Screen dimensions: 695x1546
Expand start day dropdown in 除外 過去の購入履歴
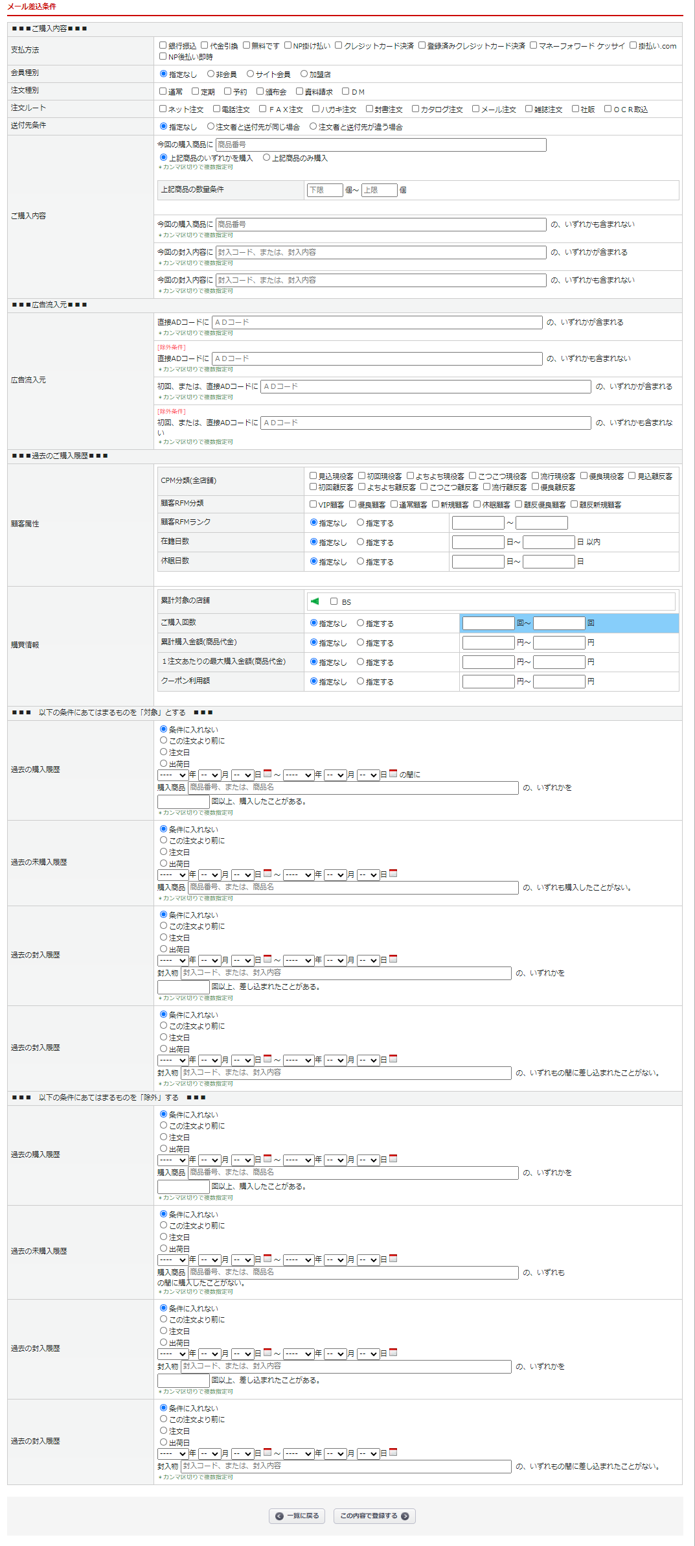click(x=242, y=1160)
